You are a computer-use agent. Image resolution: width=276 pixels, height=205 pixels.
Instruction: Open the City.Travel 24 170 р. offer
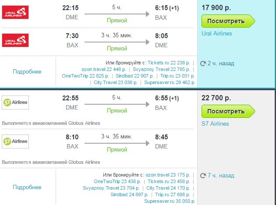tap(168, 188)
